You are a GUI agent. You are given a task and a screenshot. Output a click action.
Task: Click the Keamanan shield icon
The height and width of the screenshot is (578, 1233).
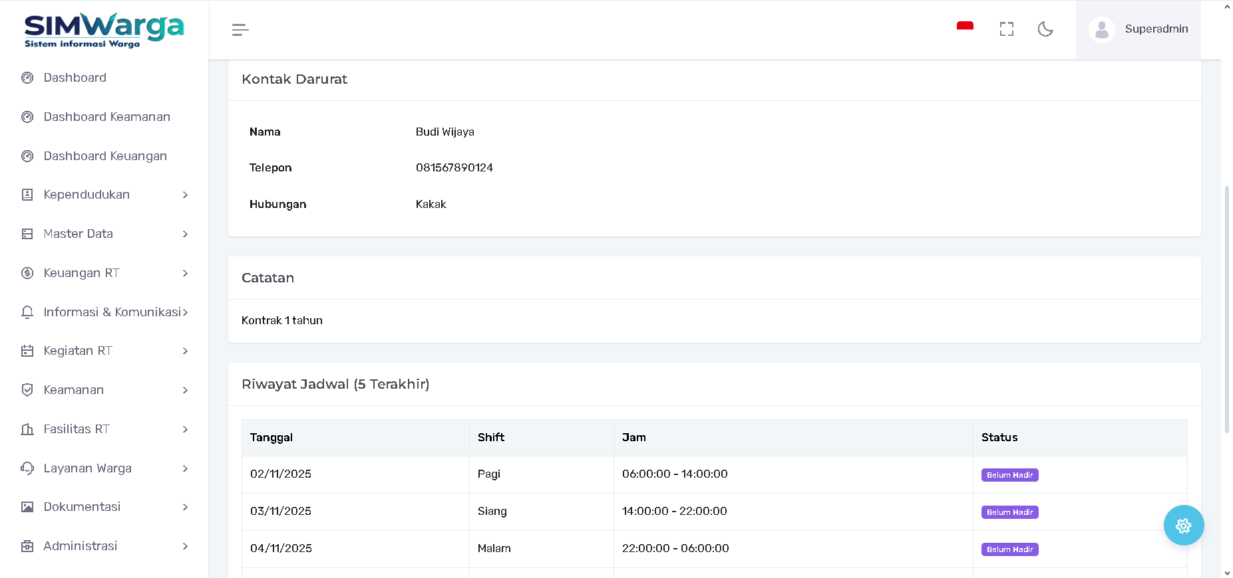(x=27, y=390)
